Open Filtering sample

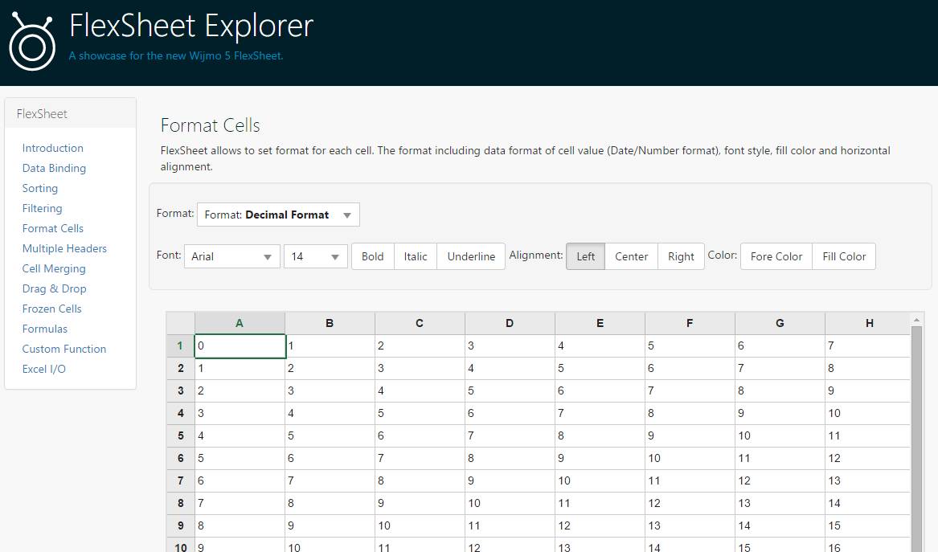[42, 208]
